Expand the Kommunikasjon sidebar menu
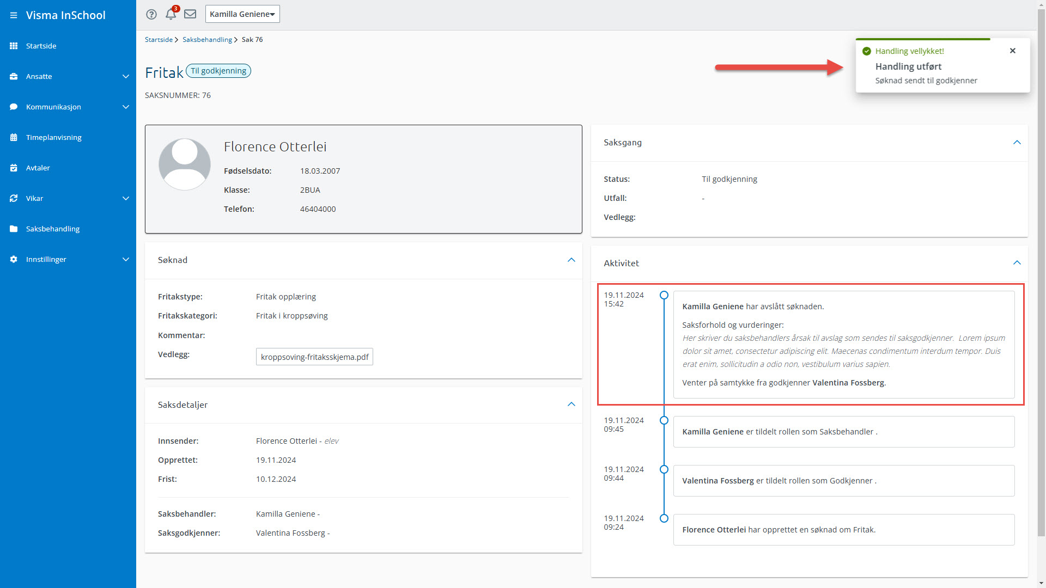 pos(126,107)
